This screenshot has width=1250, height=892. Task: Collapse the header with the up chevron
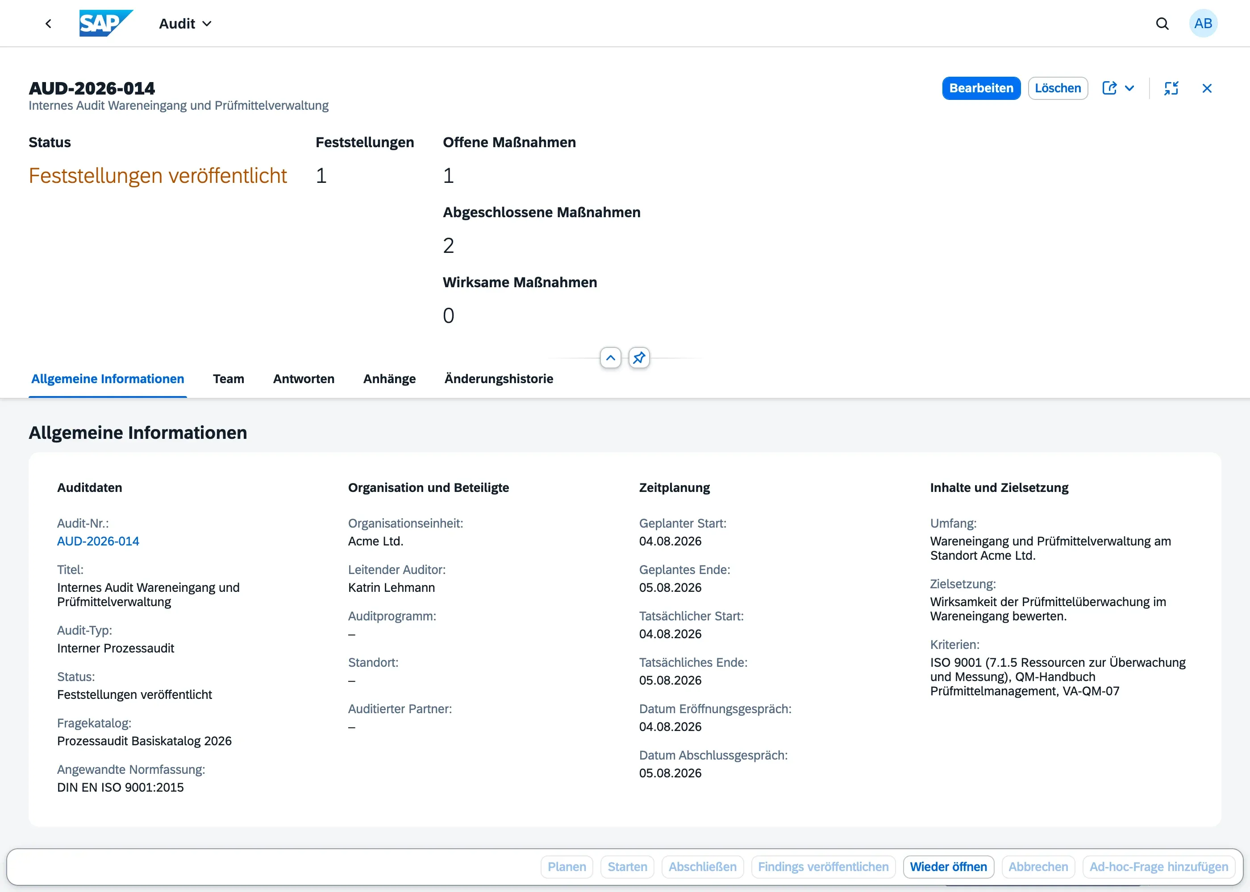click(610, 358)
